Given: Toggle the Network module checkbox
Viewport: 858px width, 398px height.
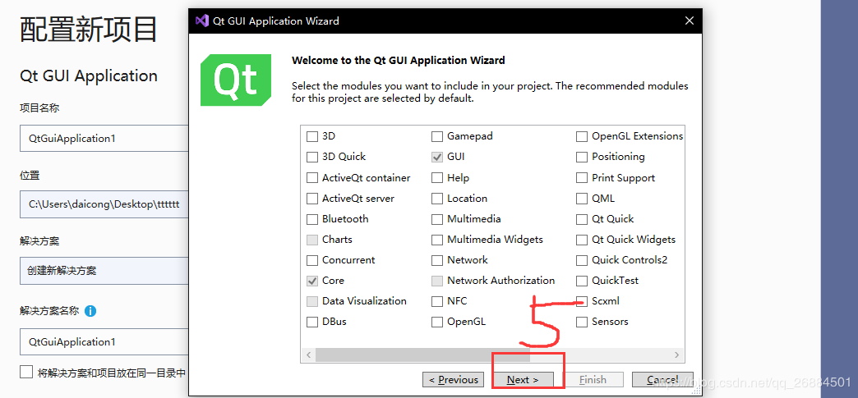Looking at the screenshot, I should [x=437, y=260].
